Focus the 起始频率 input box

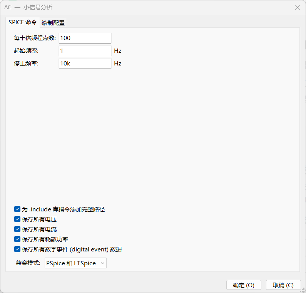[x=85, y=51]
